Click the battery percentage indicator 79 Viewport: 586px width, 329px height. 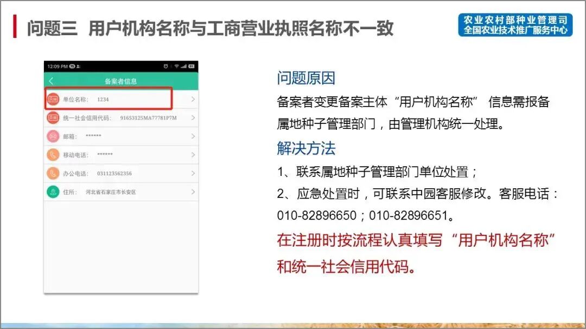tap(72, 65)
